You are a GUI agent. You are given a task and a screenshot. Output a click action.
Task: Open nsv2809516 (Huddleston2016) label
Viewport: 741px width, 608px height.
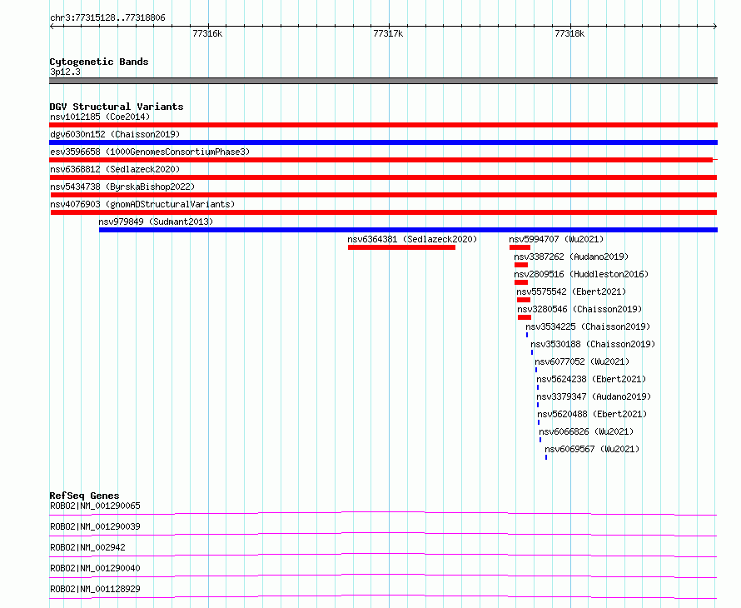coord(581,274)
